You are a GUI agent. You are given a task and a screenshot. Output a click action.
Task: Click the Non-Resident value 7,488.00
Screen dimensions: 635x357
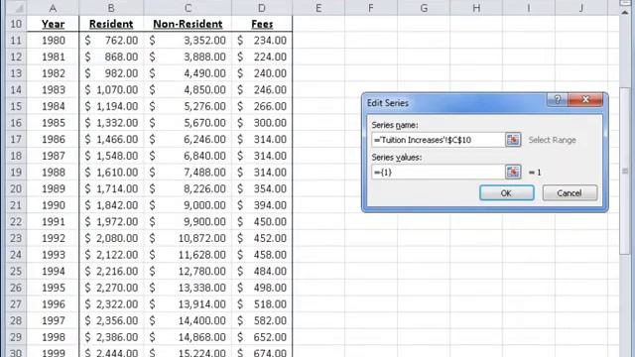[x=188, y=173]
